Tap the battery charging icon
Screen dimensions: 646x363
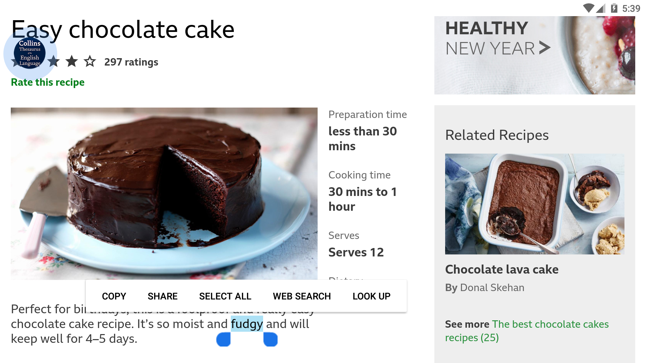(x=614, y=8)
